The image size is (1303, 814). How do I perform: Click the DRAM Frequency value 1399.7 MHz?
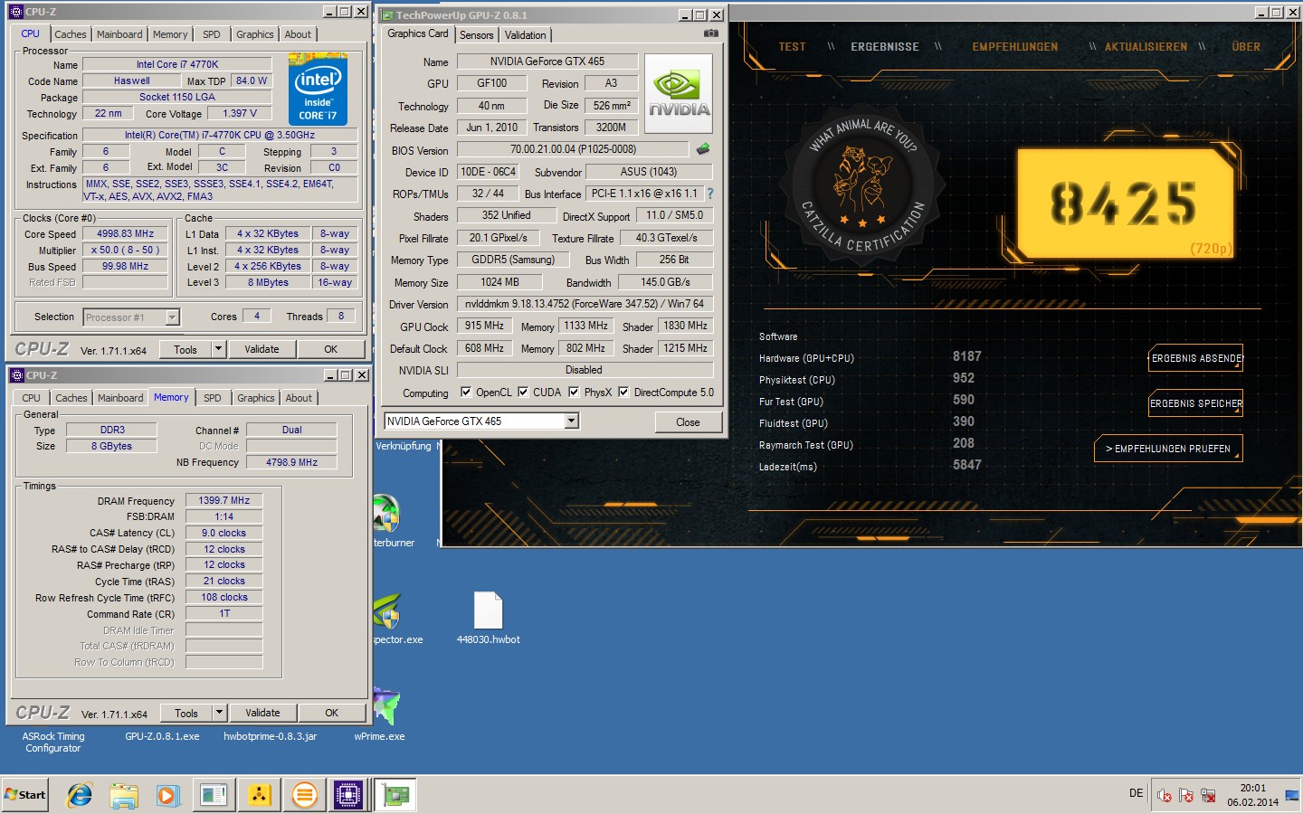pos(224,500)
